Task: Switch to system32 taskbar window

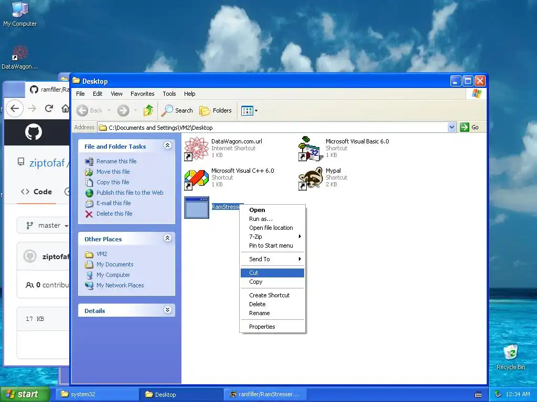Action: pos(97,394)
